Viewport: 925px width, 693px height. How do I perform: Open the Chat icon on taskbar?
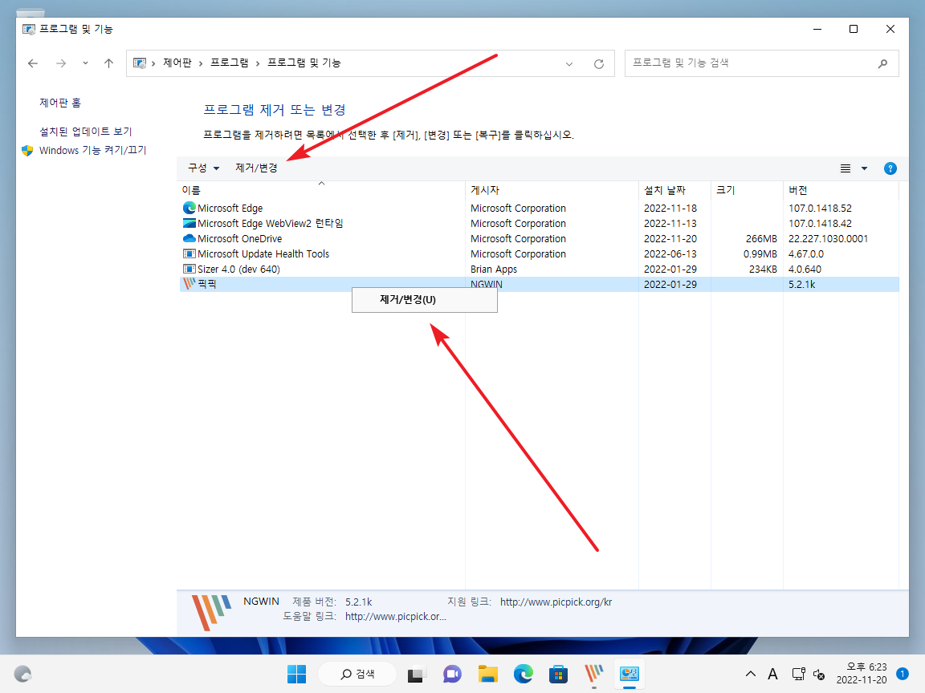tap(452, 674)
